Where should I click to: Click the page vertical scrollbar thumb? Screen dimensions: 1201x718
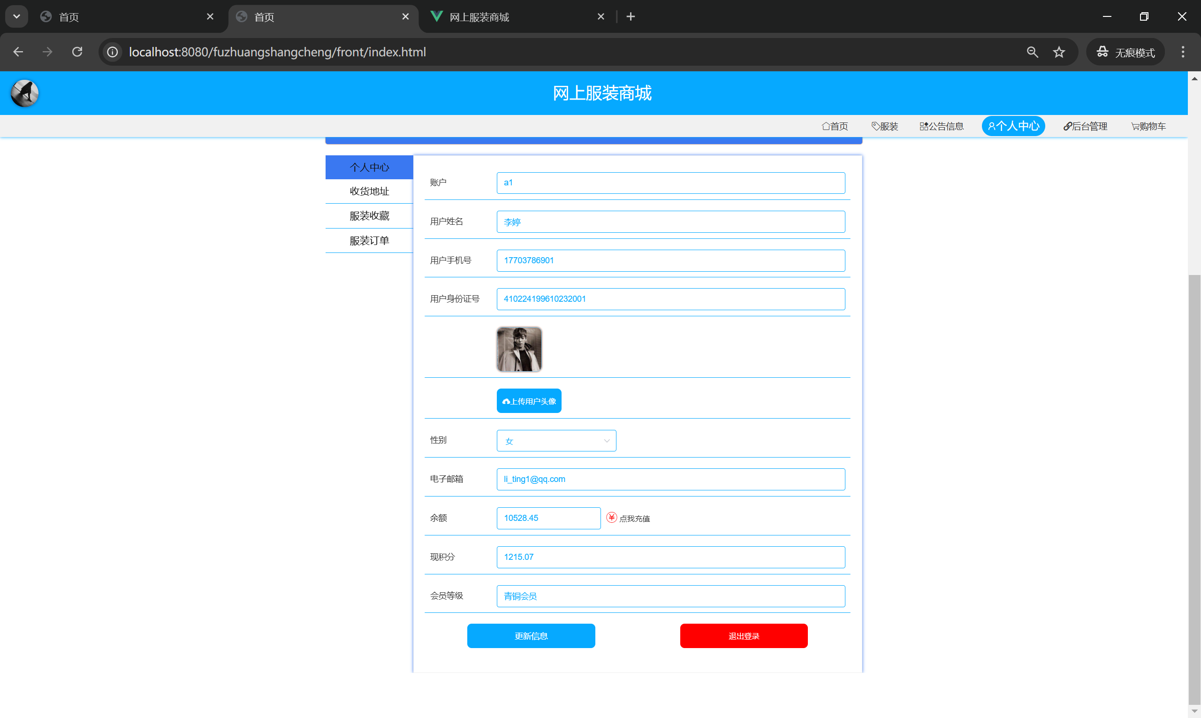(1195, 489)
